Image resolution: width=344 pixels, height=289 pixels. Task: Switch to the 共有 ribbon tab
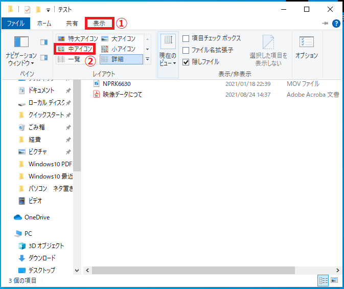click(72, 24)
